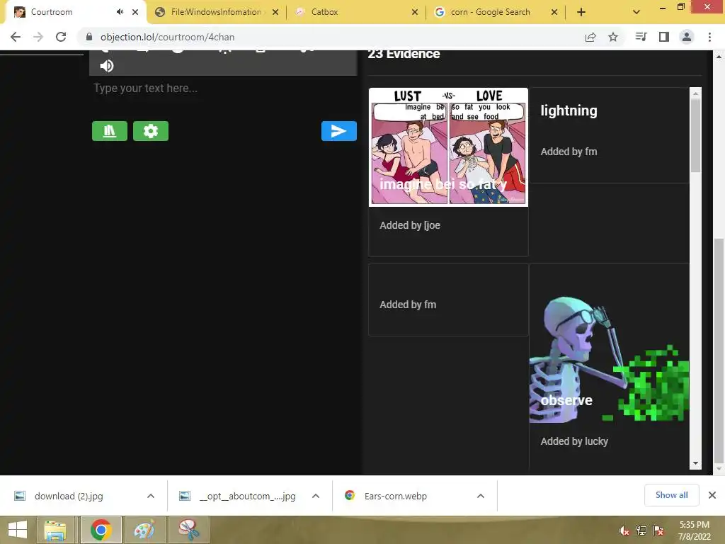
Task: Click the page scrollbar up arrow
Action: click(x=719, y=57)
